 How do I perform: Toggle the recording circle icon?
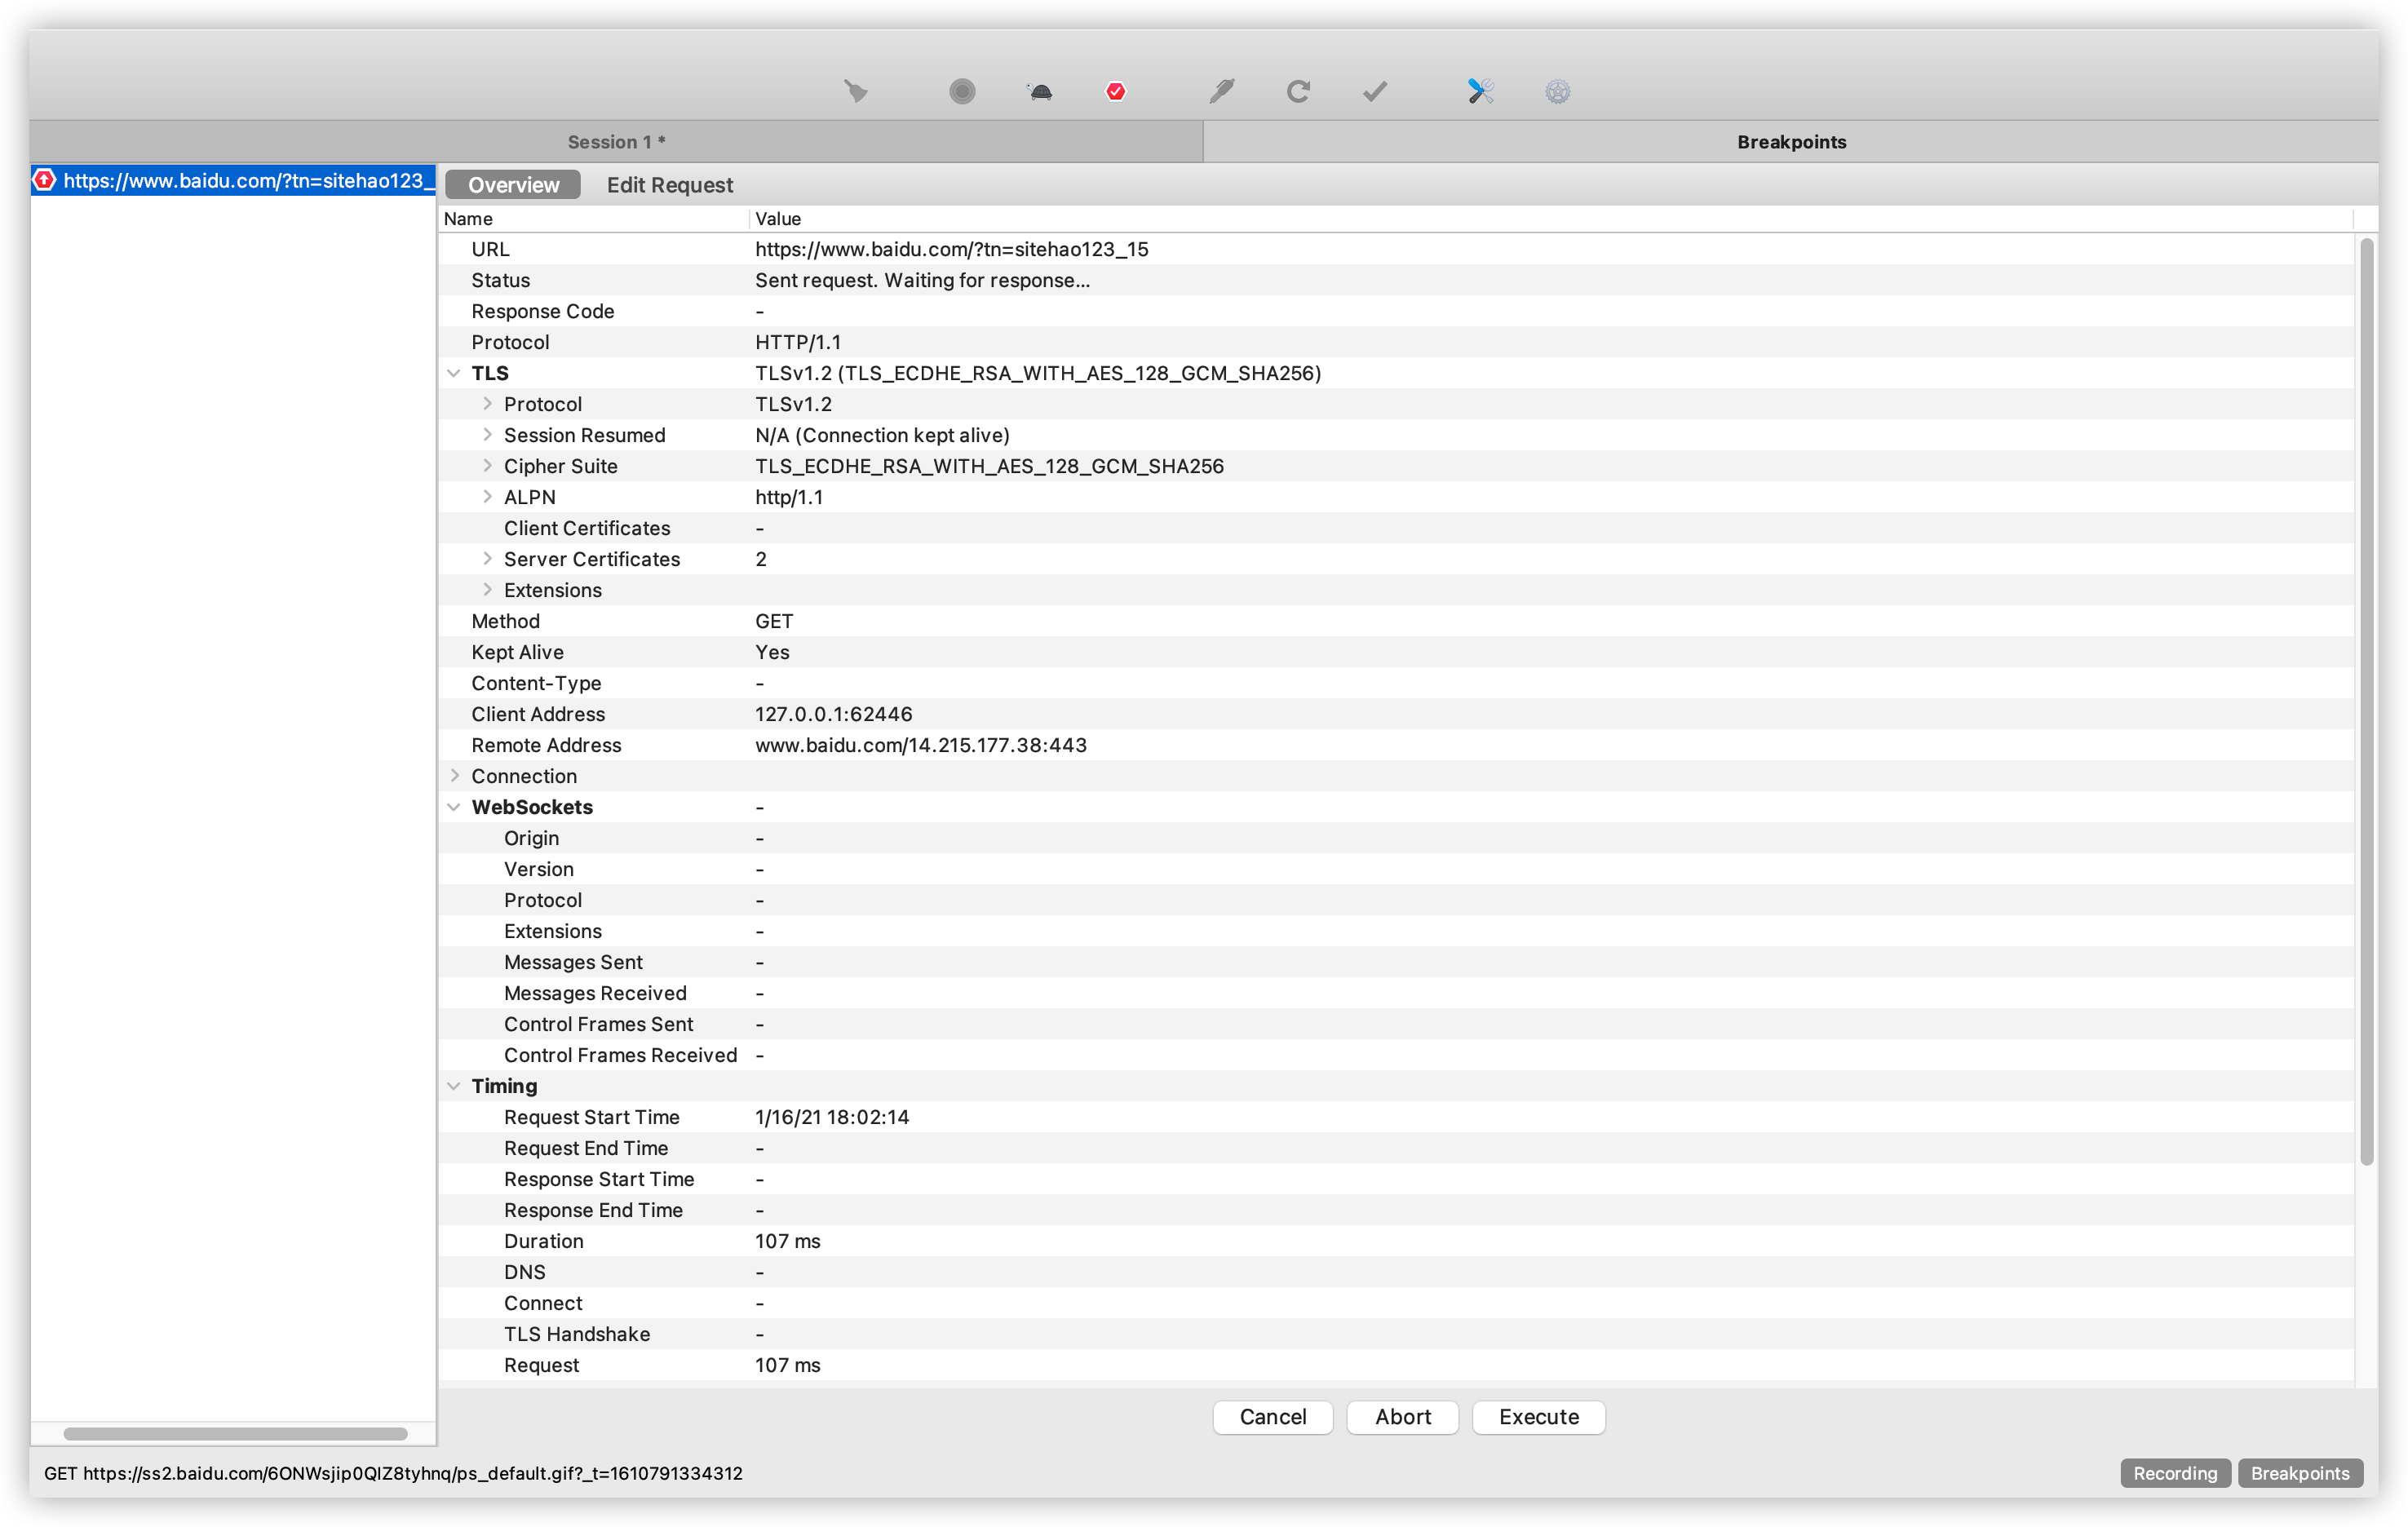[x=962, y=92]
